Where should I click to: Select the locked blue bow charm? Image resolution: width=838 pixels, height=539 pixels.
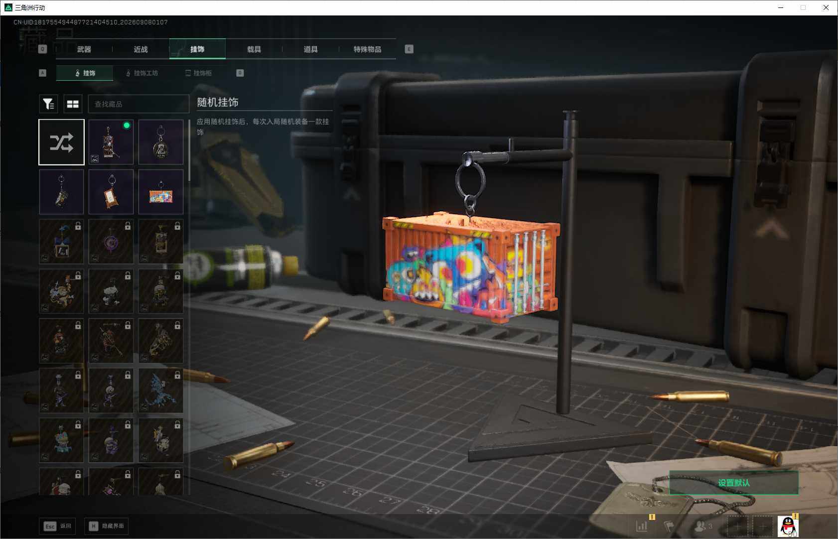[x=61, y=242]
